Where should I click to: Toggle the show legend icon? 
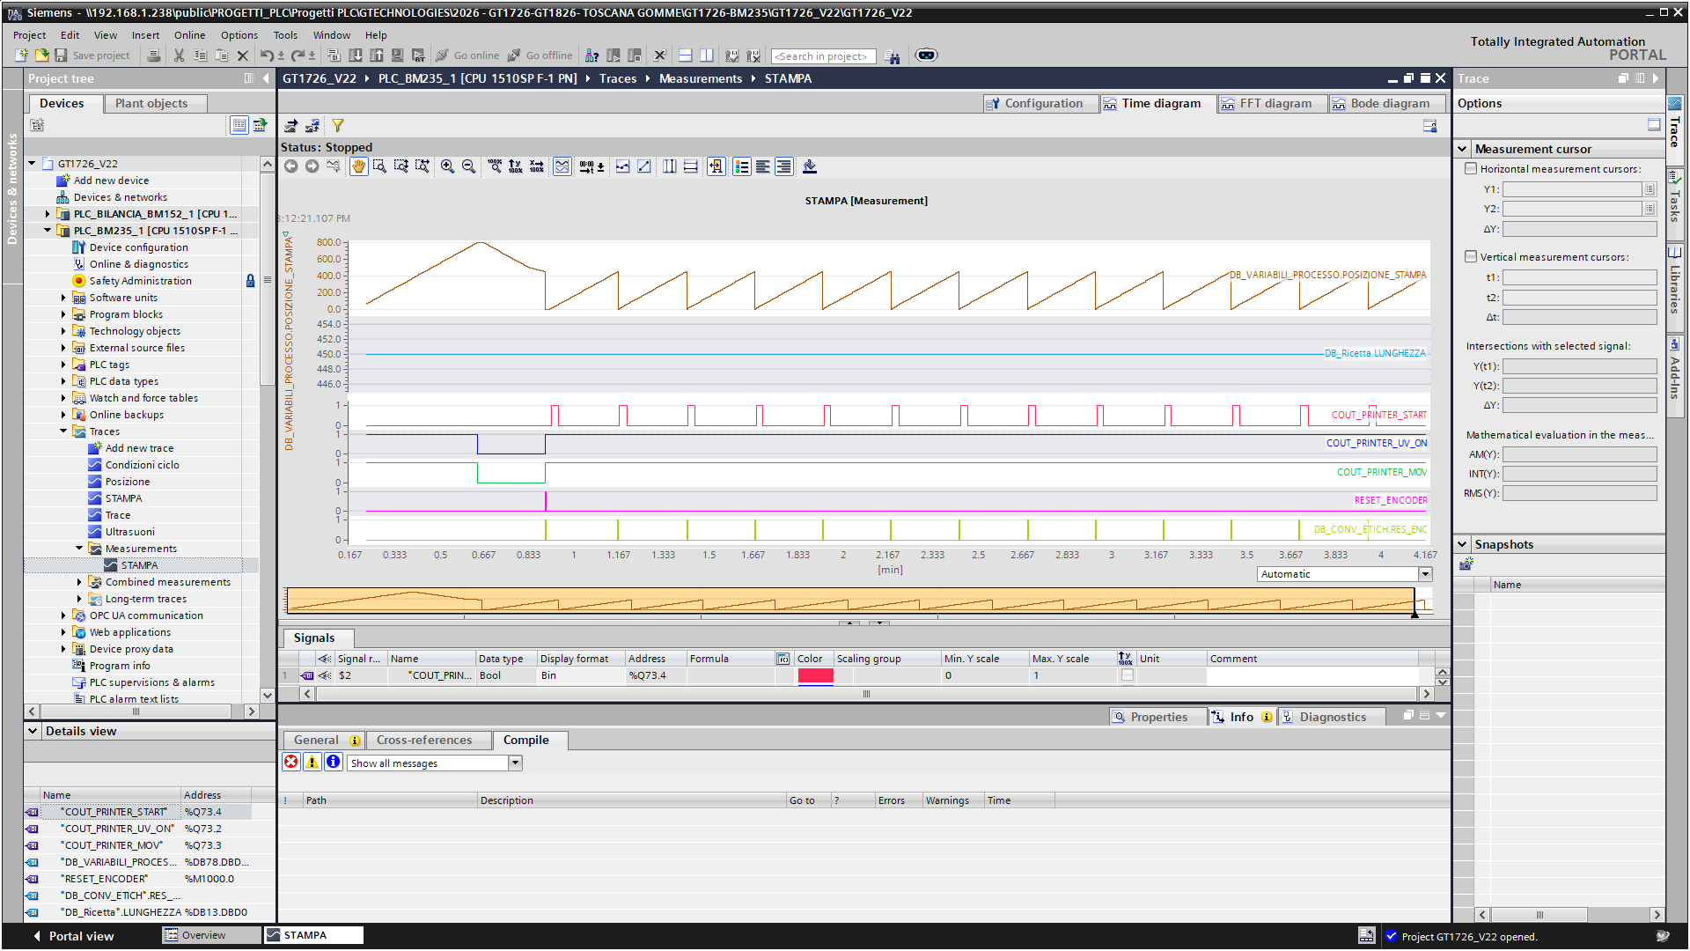742,166
